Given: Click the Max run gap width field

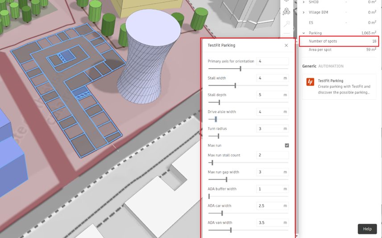Looking at the screenshot, I should [272, 172].
